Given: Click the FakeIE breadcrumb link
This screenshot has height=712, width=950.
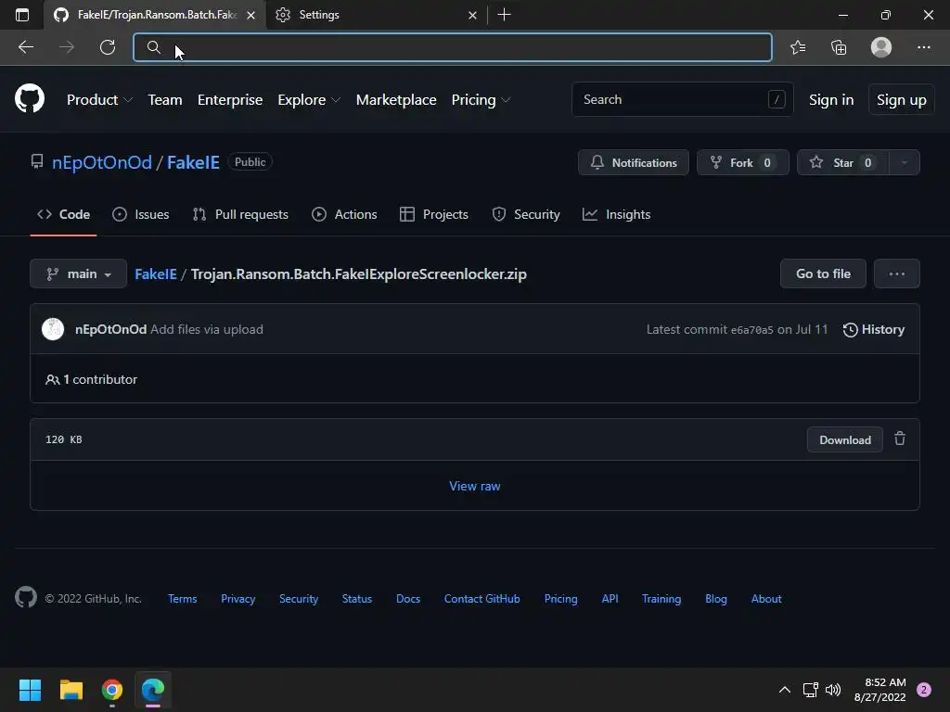Looking at the screenshot, I should [x=156, y=273].
